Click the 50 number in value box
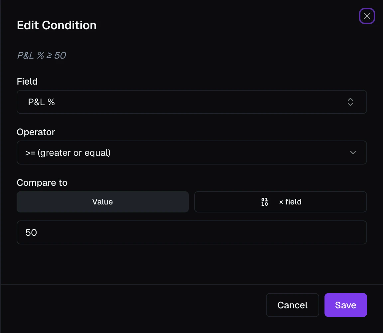 tap(31, 232)
